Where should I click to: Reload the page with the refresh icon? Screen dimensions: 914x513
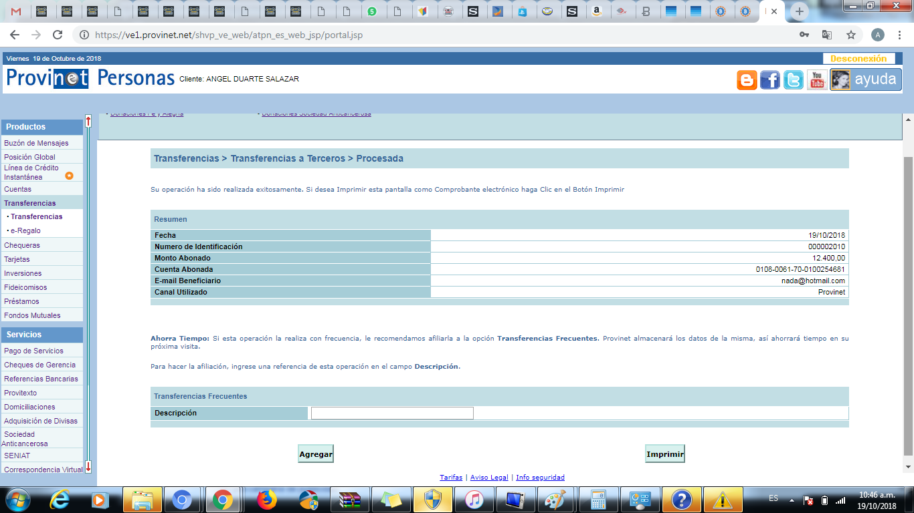point(58,35)
